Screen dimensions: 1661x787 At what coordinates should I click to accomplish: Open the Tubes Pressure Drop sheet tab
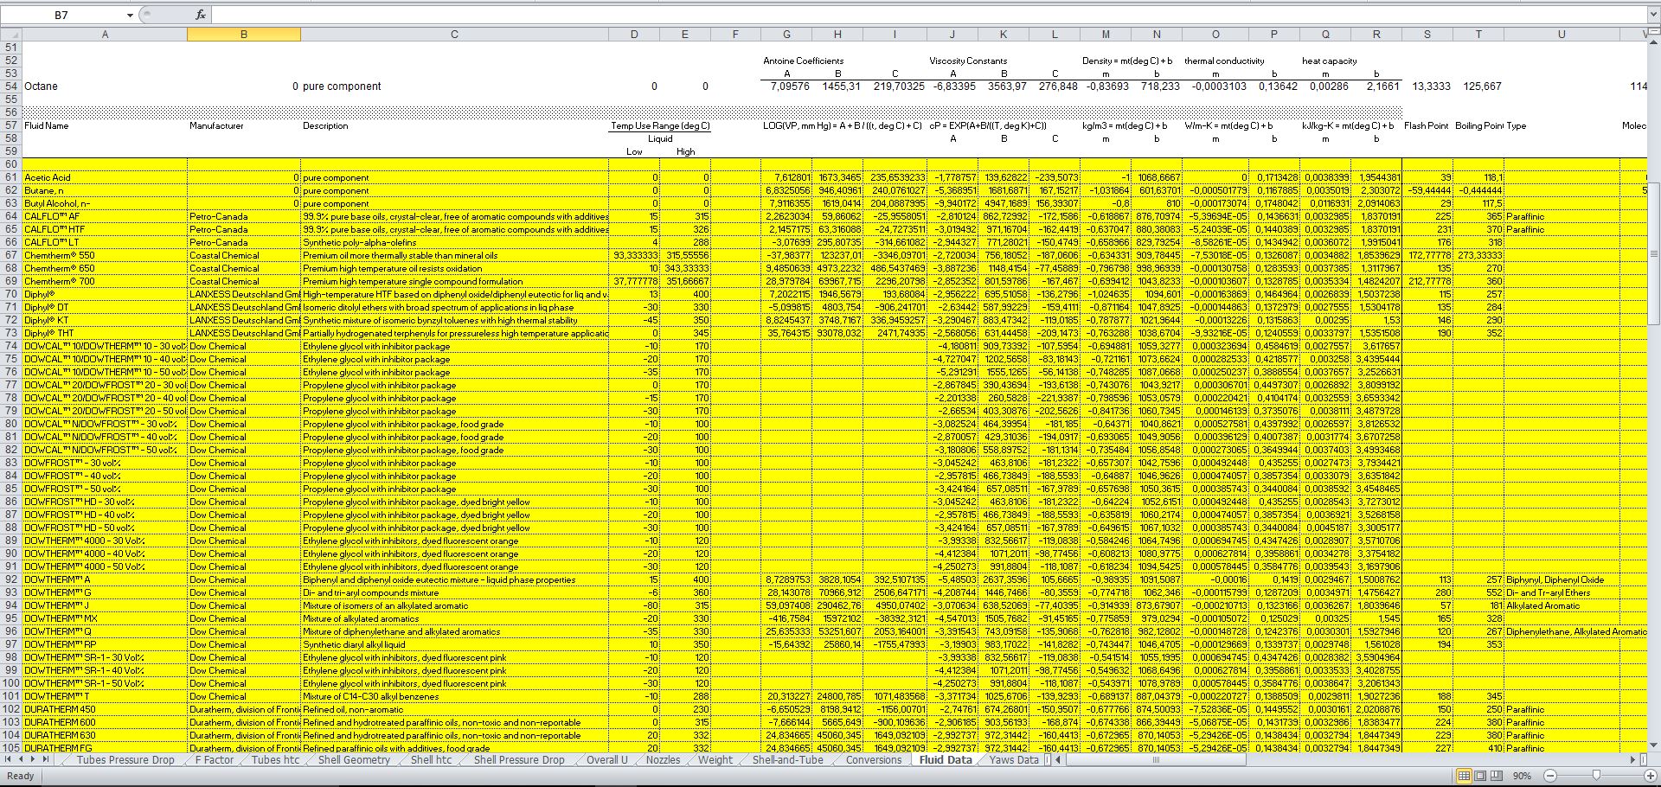click(x=125, y=759)
